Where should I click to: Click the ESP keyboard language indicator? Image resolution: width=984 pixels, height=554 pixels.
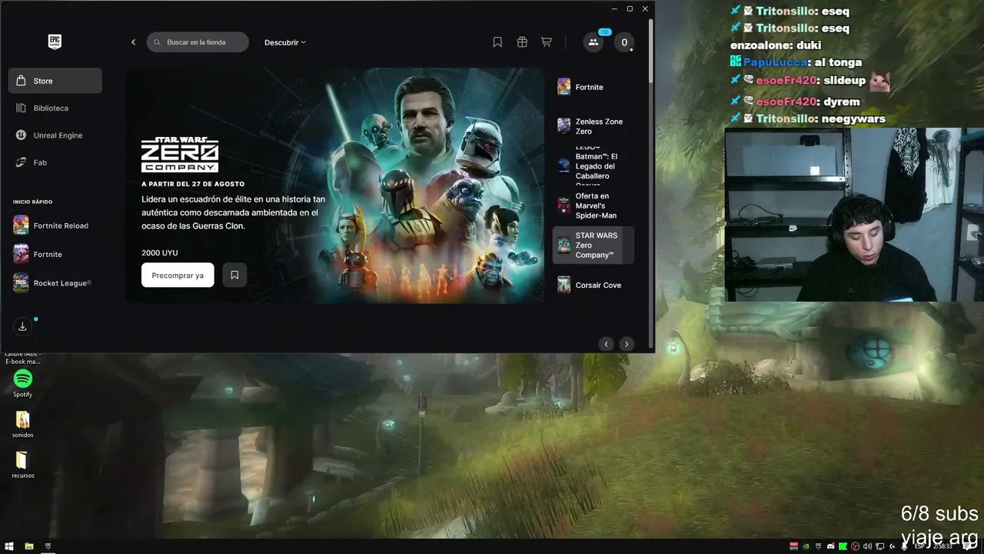919,546
